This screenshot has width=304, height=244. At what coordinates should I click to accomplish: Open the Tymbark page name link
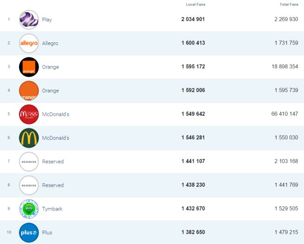coord(52,209)
